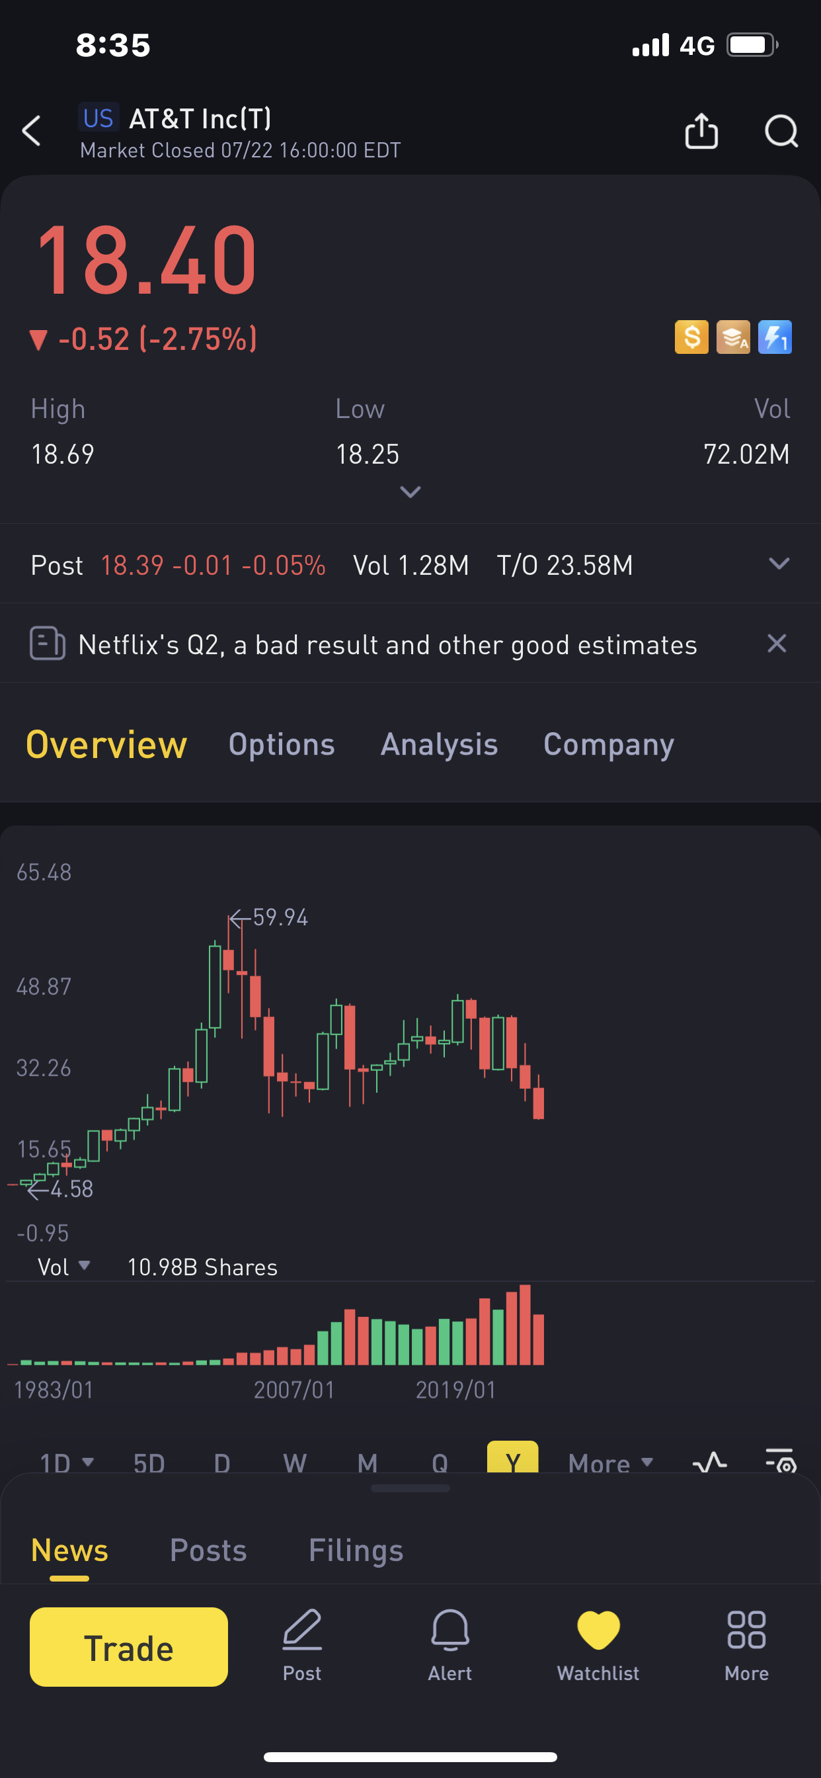Image resolution: width=821 pixels, height=1778 pixels.
Task: Expand quote details chevron below Low
Action: coord(411,492)
